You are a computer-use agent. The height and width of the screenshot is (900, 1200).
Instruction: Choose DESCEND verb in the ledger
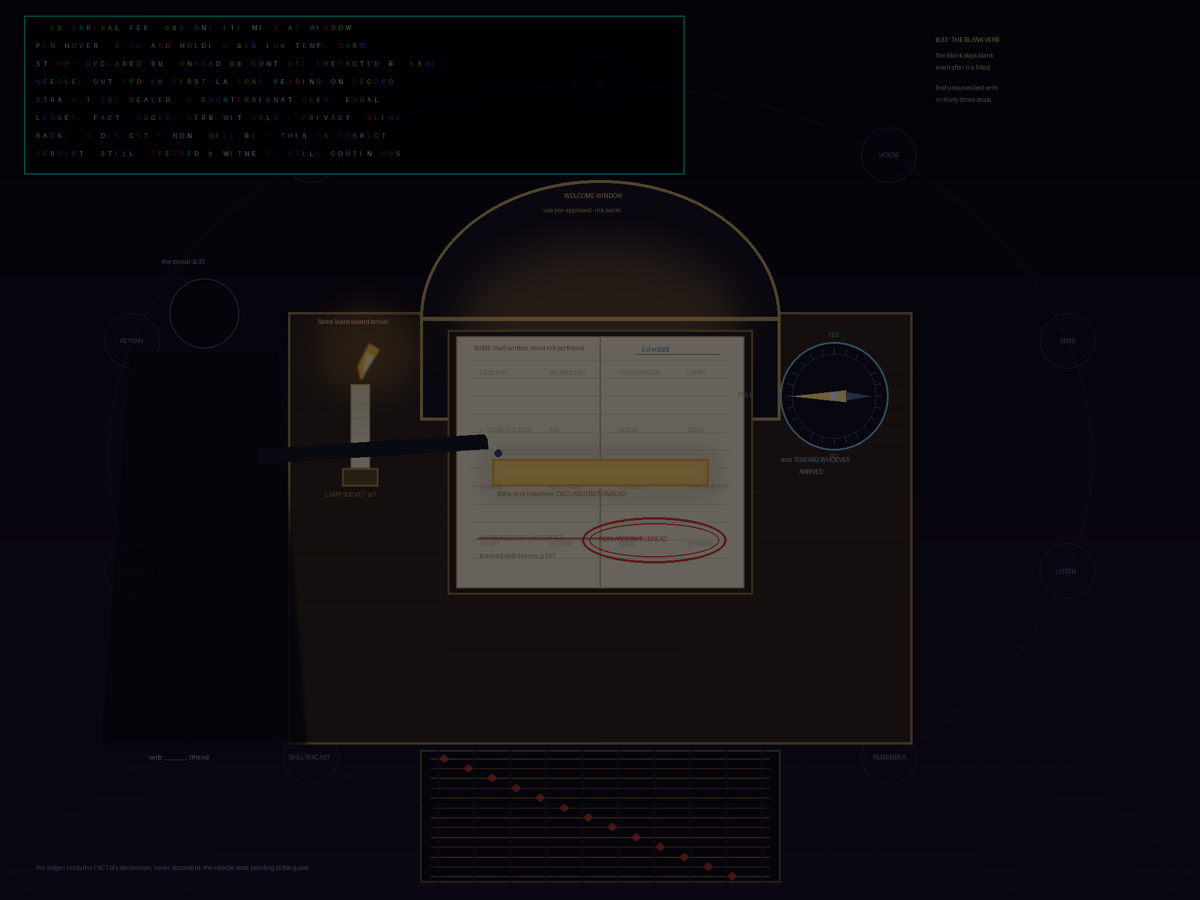click(x=494, y=373)
